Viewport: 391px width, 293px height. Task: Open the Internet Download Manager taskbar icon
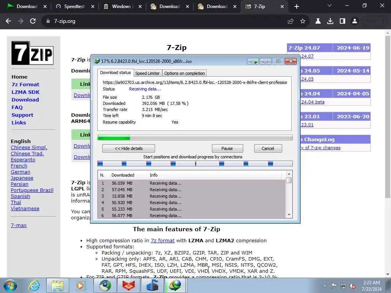175,285
